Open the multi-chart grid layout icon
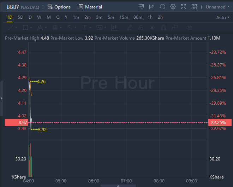The image size is (233, 187). 194,7
